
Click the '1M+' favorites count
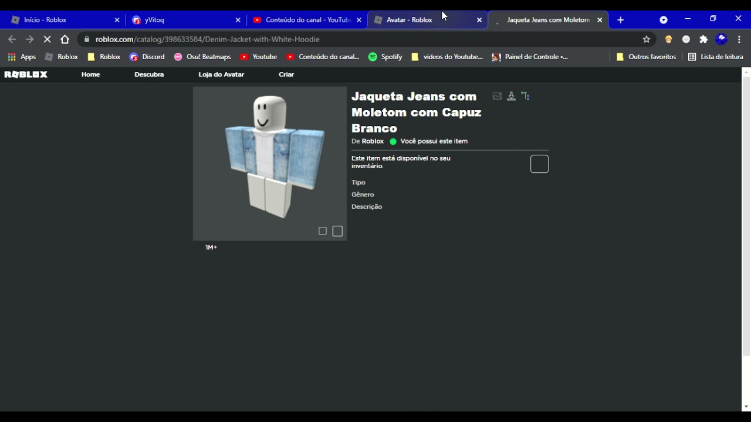click(211, 247)
